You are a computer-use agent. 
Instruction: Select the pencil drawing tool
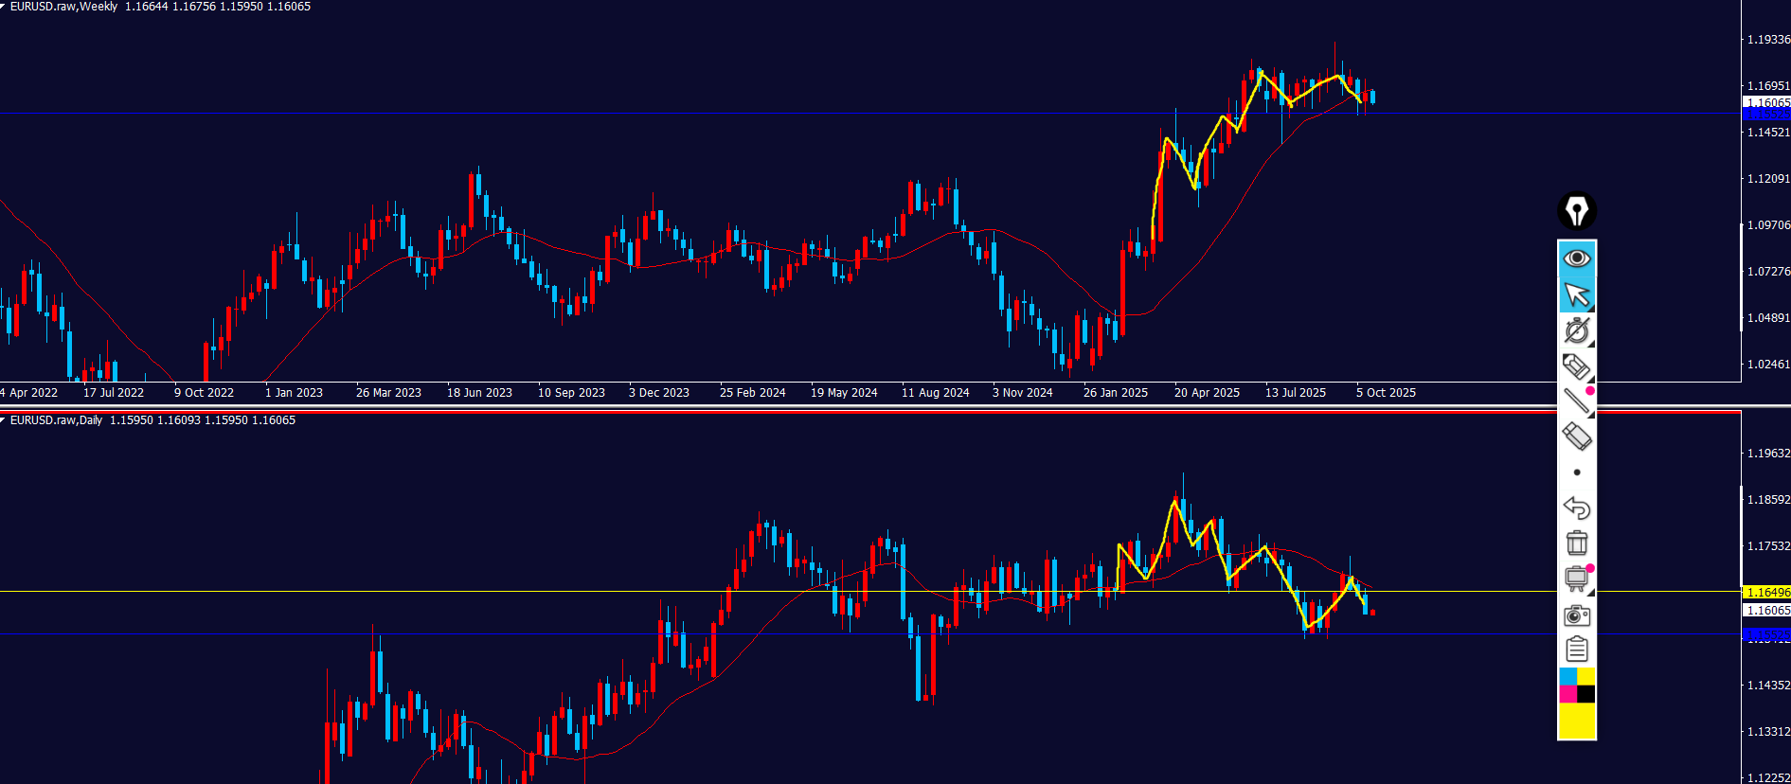[1575, 365]
